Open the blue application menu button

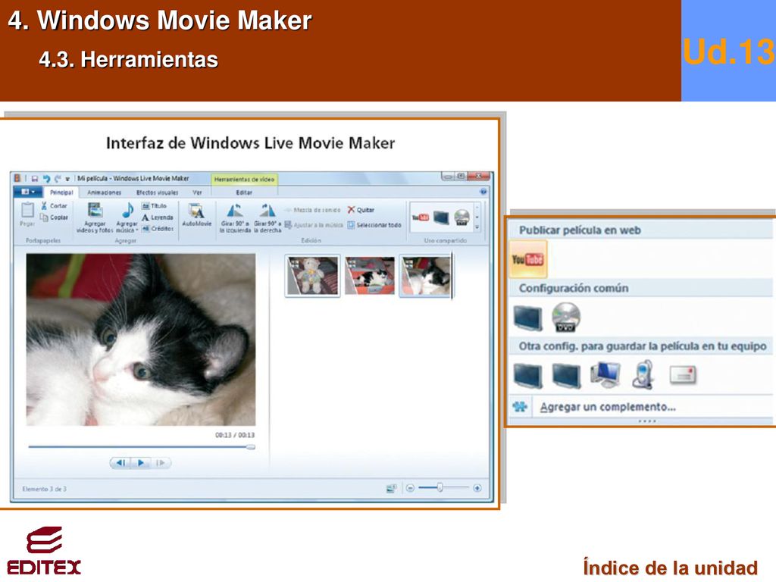pyautogui.click(x=28, y=192)
